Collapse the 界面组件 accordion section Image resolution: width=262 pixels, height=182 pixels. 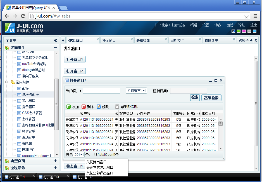(x=55, y=48)
